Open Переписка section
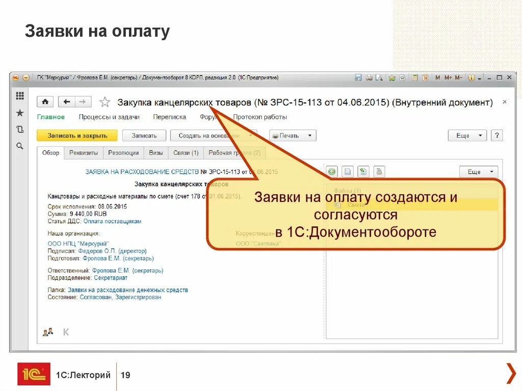Viewport: 522px width, 391px height. click(169, 117)
